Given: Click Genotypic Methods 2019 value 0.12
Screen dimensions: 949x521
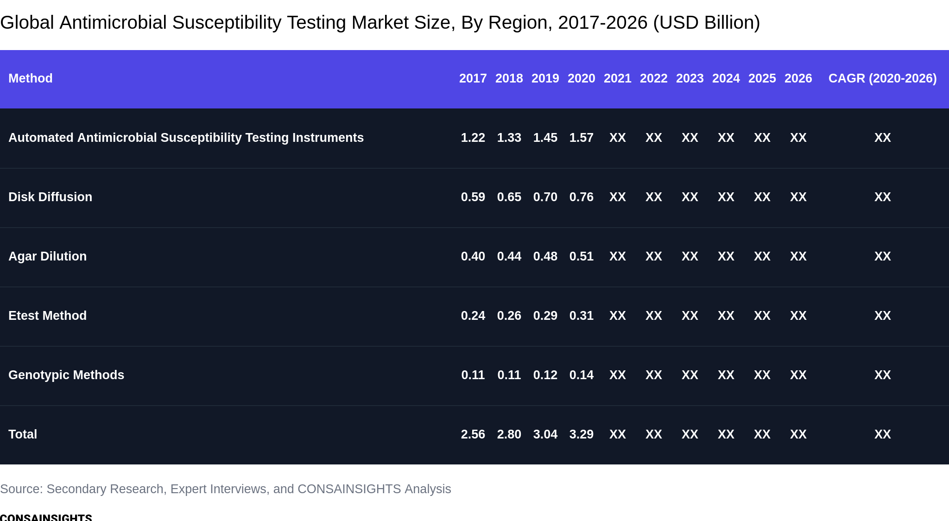Looking at the screenshot, I should coord(545,375).
